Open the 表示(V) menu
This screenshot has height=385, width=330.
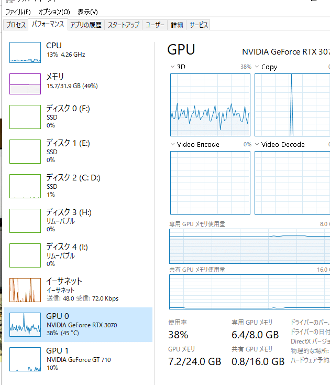[87, 12]
